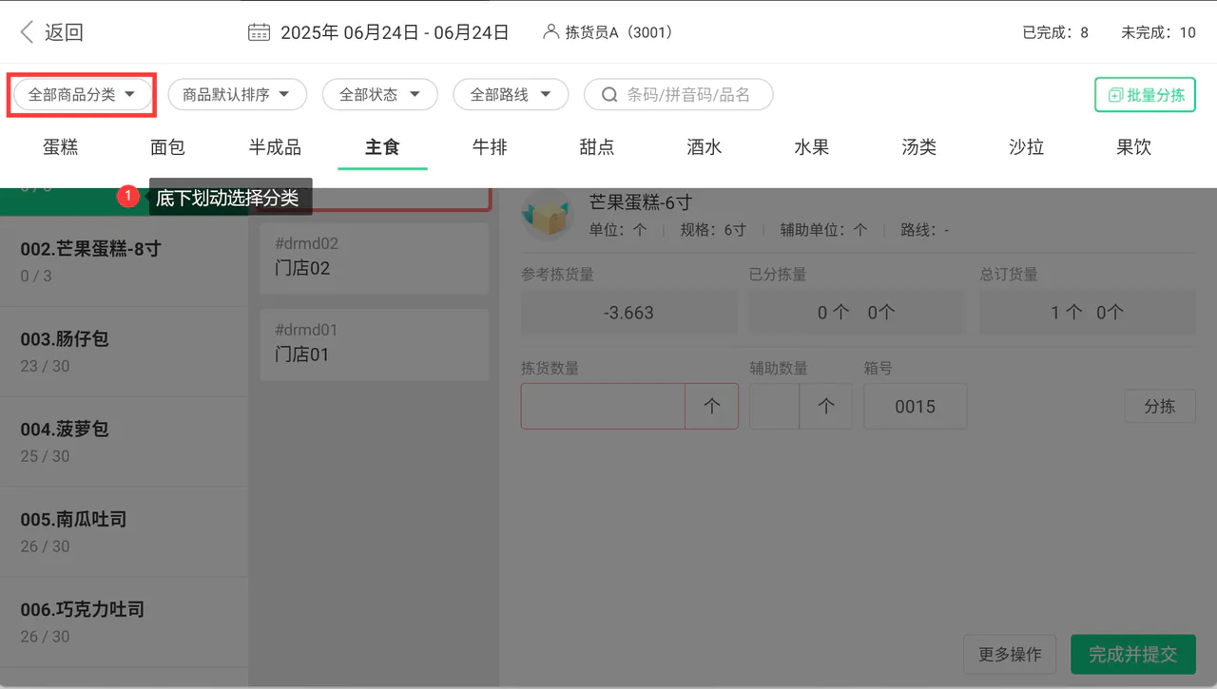Open the 全部商品分类 dropdown
The image size is (1217, 689).
point(83,95)
